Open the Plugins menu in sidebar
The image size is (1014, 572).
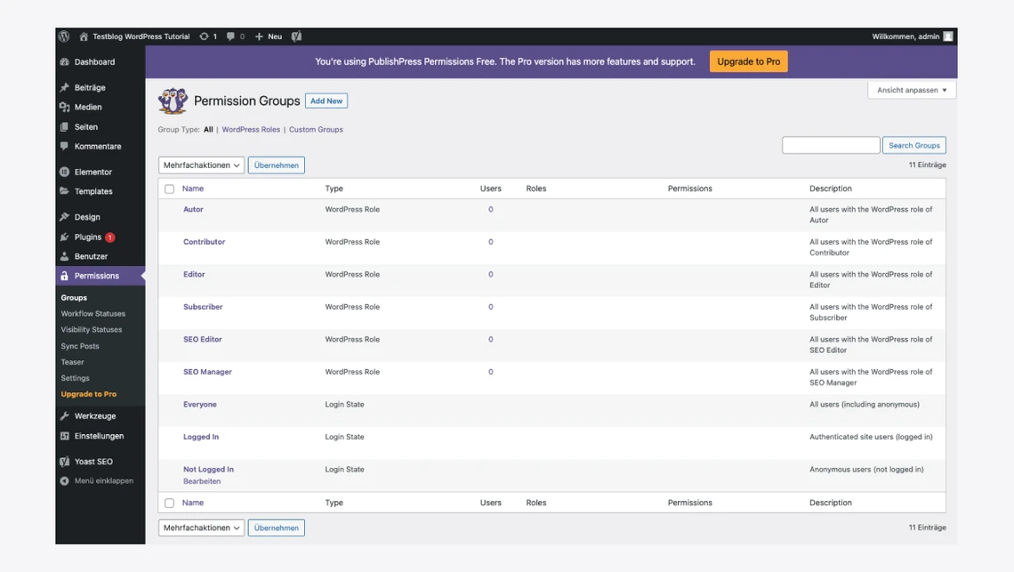pos(87,238)
